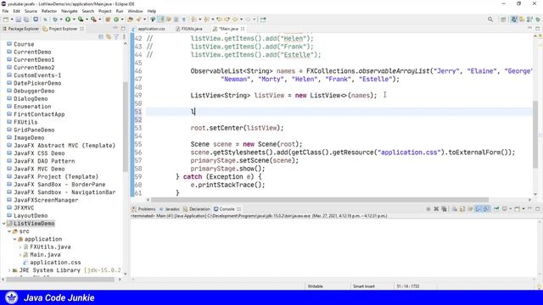The image size is (543, 305).
Task: Open the New file dropdown arrow
Action: [x=11, y=19]
